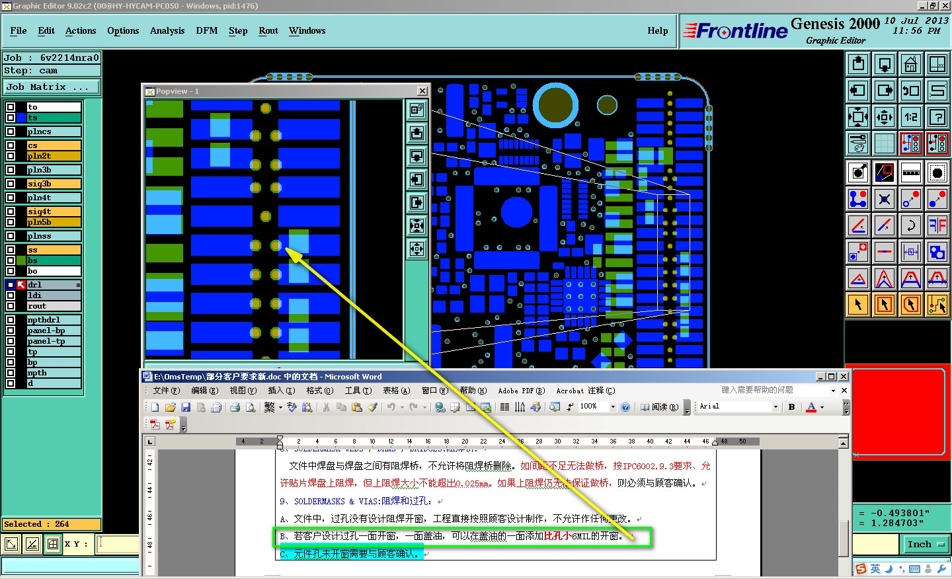Click the 1:2 zoom scale icon
Viewport: 952px width, 579px height.
click(911, 117)
